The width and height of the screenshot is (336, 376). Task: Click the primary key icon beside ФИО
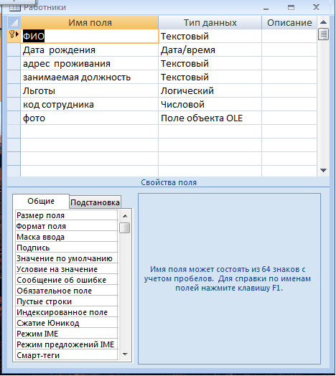11,34
